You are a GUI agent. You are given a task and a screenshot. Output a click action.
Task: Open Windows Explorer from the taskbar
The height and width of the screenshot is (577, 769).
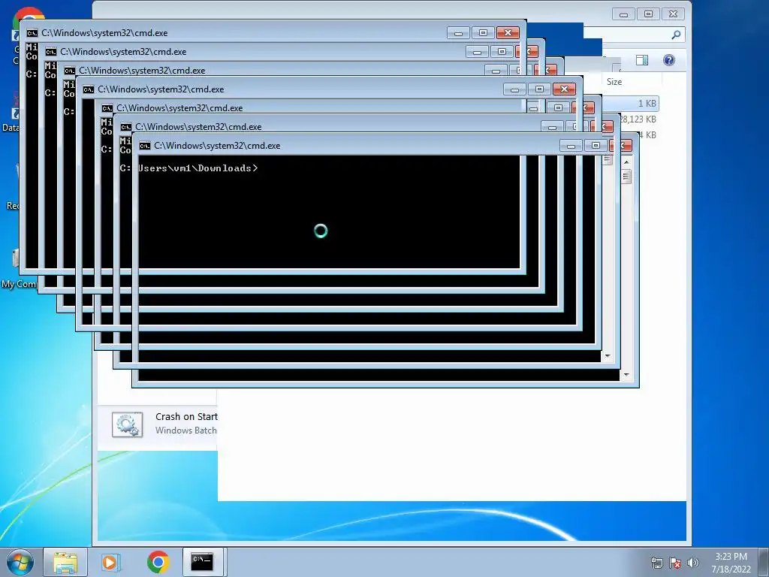(x=65, y=562)
